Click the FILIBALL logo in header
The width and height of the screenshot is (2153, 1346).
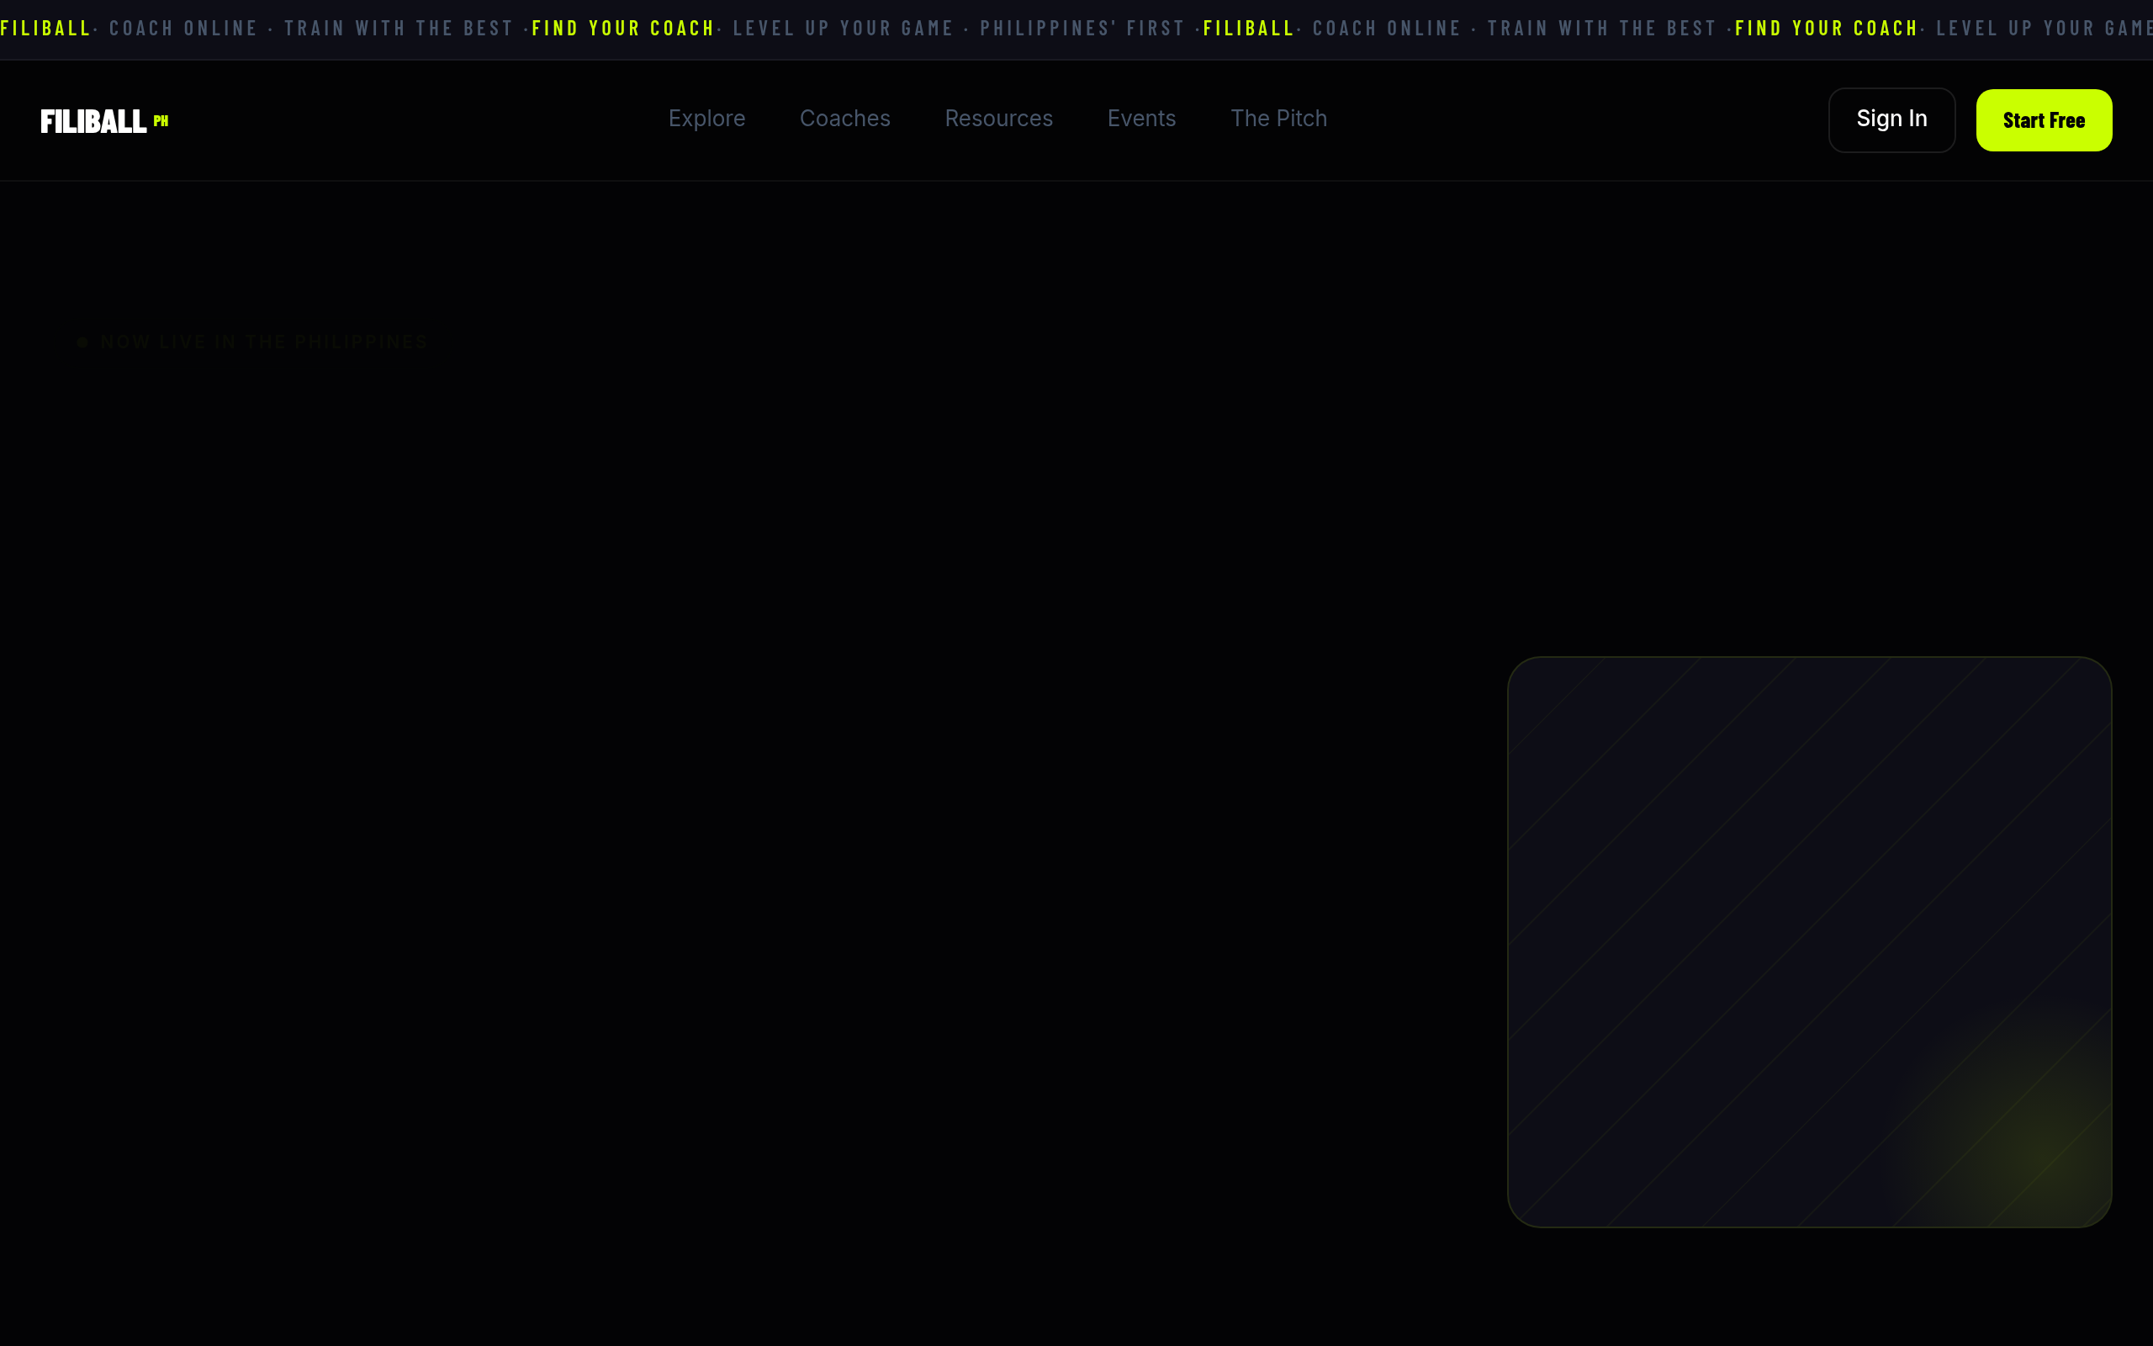coord(93,121)
